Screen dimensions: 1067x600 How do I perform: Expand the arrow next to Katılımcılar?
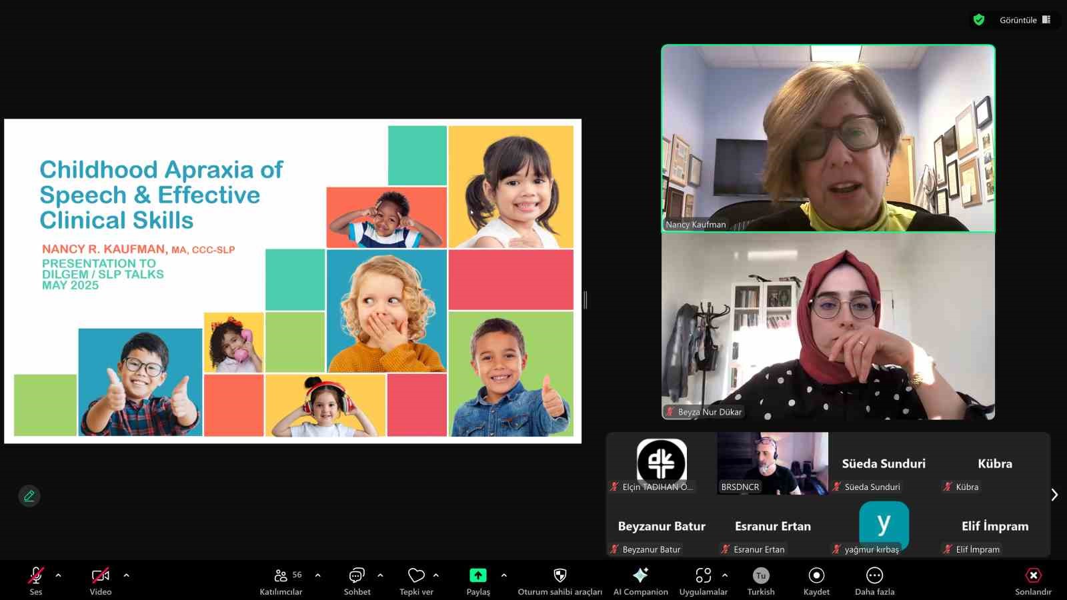[x=317, y=575]
